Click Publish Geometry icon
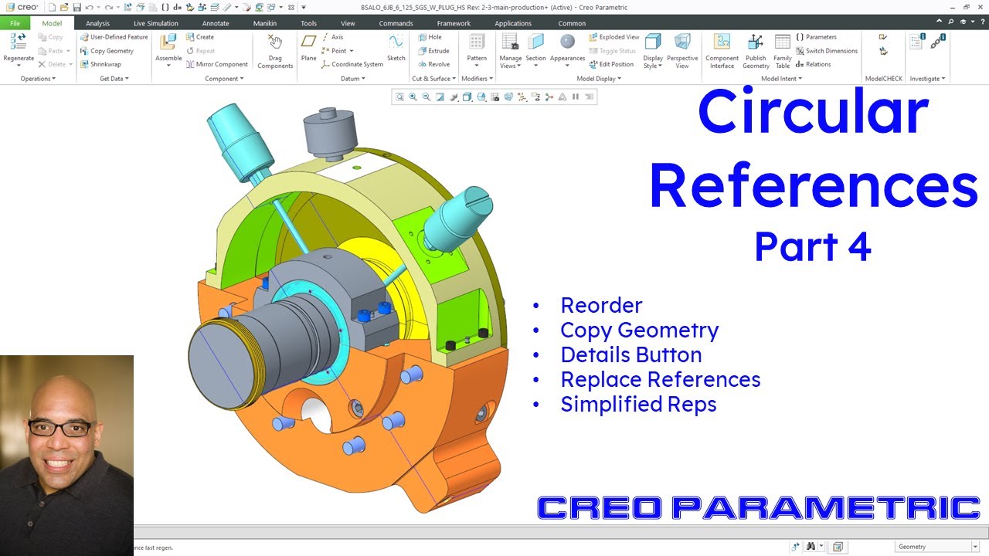 [x=756, y=42]
